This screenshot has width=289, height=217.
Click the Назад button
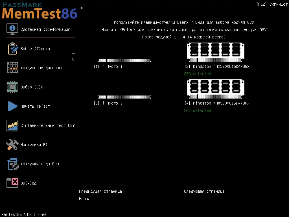click(x=85, y=199)
